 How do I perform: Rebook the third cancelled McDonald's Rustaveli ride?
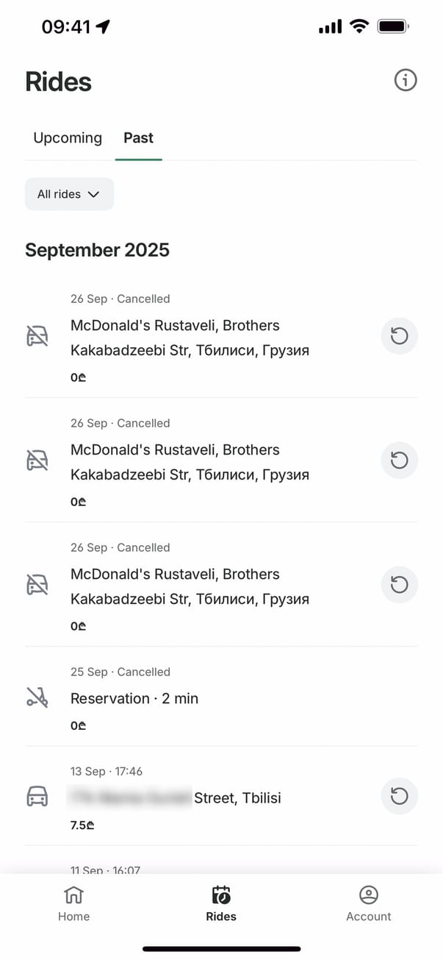pos(399,585)
